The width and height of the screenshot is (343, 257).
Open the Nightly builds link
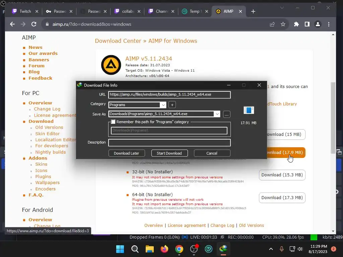(x=51, y=152)
